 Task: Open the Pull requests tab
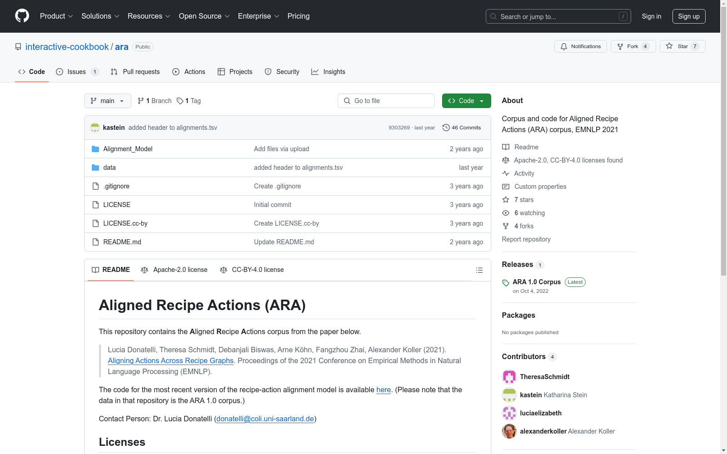point(135,72)
